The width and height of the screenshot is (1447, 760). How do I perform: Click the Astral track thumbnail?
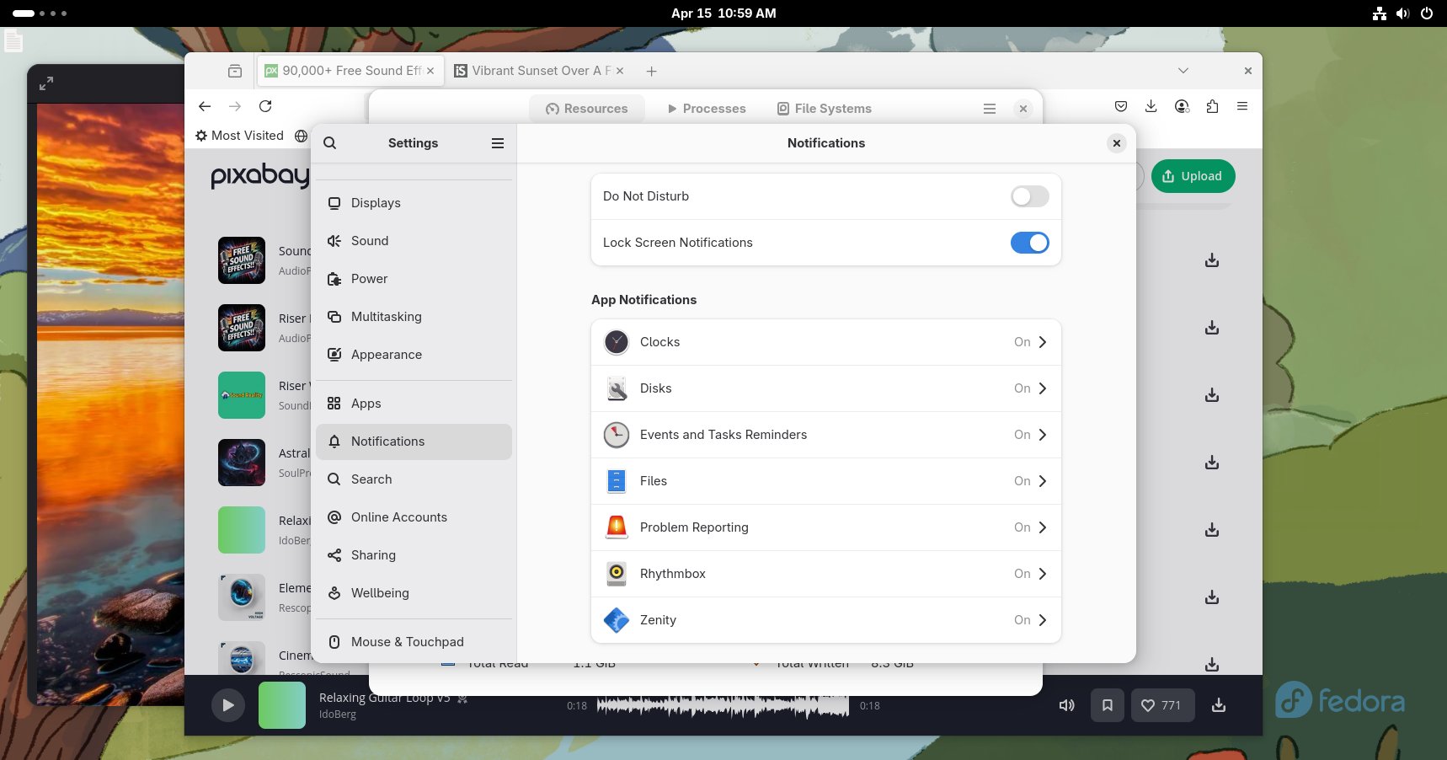(x=242, y=463)
